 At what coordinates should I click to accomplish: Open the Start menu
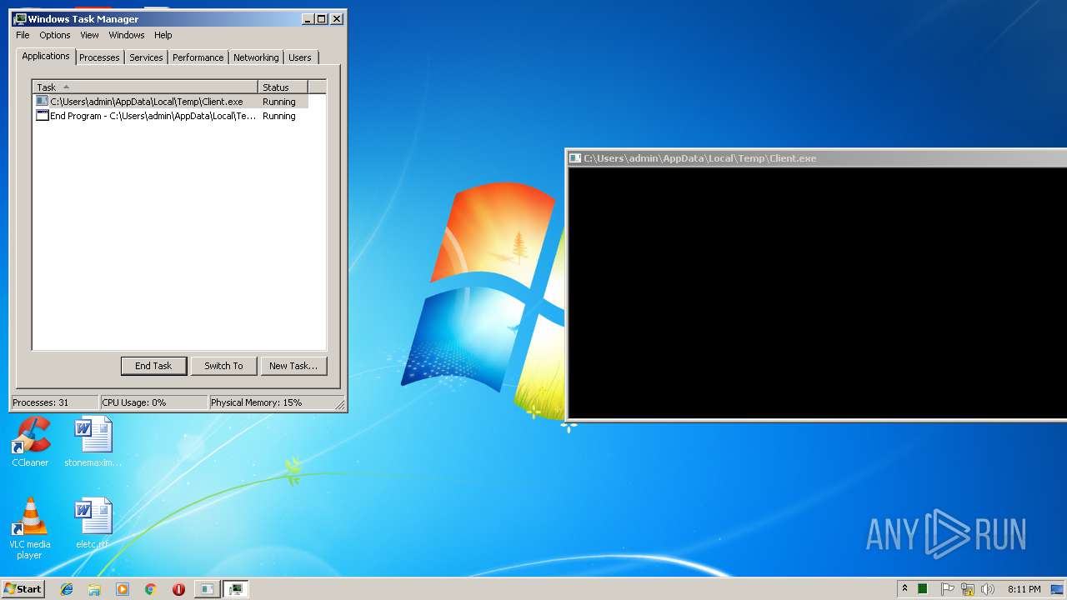(x=23, y=588)
